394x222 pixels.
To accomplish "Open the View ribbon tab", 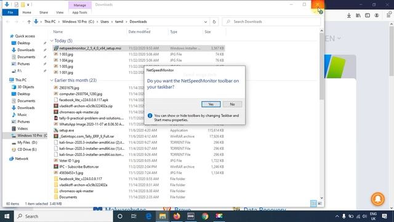I will pyautogui.click(x=60, y=12).
